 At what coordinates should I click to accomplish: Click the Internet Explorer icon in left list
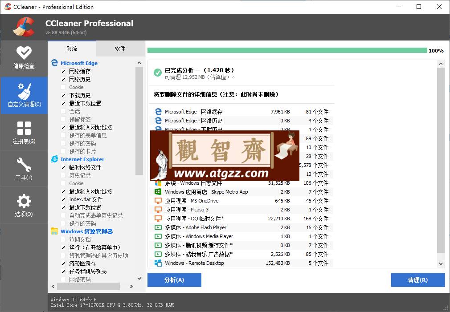click(54, 159)
